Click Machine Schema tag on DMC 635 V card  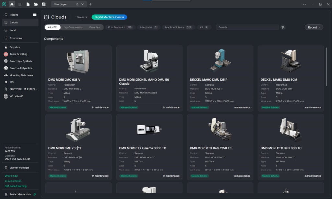(x=58, y=107)
